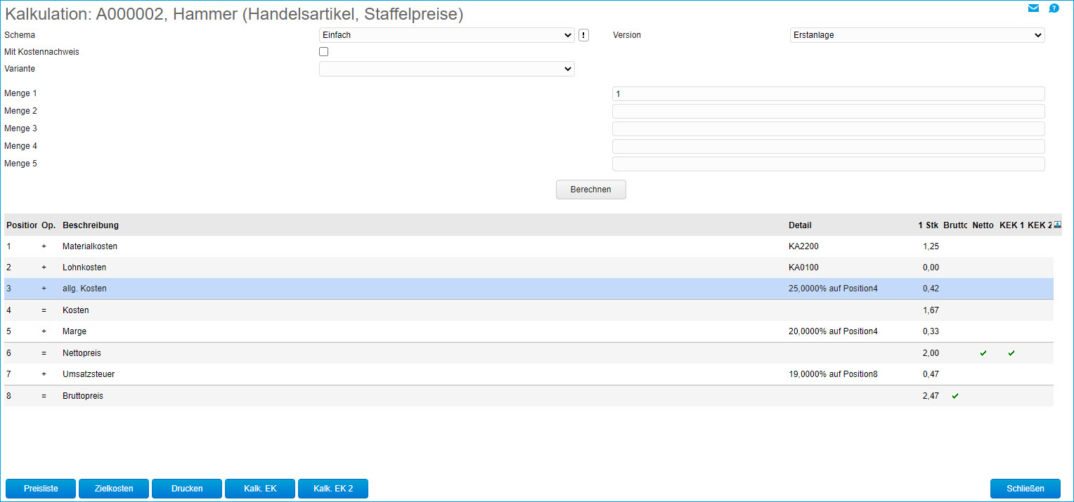This screenshot has width=1074, height=502.
Task: Open the help speech bubble icon
Action: pyautogui.click(x=1054, y=8)
